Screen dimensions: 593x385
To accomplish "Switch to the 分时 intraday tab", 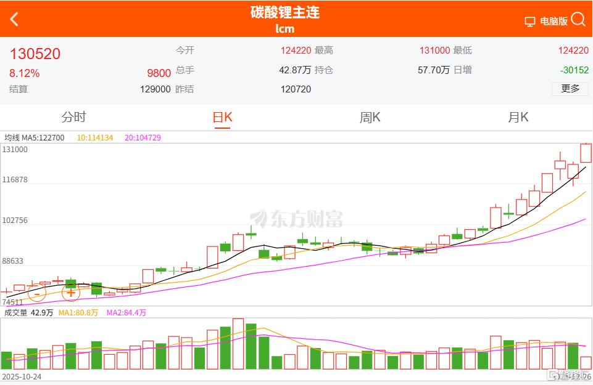I will click(74, 116).
